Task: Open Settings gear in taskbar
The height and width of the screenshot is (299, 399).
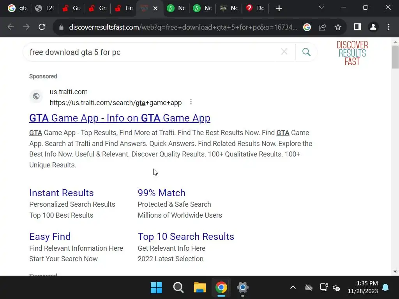Action: pos(242,287)
